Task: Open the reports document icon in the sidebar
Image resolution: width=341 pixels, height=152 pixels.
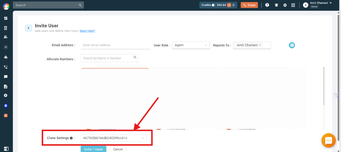Action: pyautogui.click(x=6, y=87)
